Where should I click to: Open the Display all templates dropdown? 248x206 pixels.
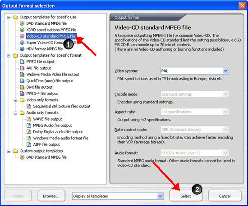click(160, 196)
